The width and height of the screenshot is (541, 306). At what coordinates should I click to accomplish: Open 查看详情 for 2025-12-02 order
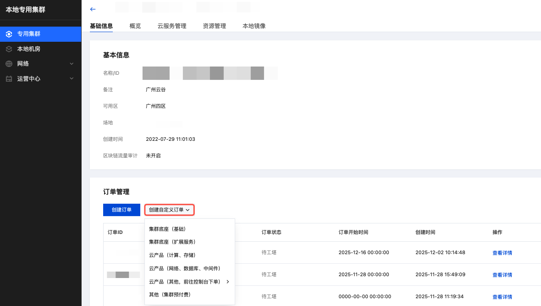click(502, 253)
